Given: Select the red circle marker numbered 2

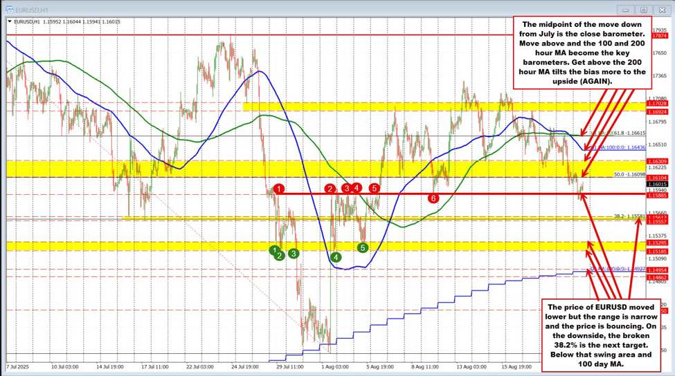Looking at the screenshot, I should pos(331,188).
